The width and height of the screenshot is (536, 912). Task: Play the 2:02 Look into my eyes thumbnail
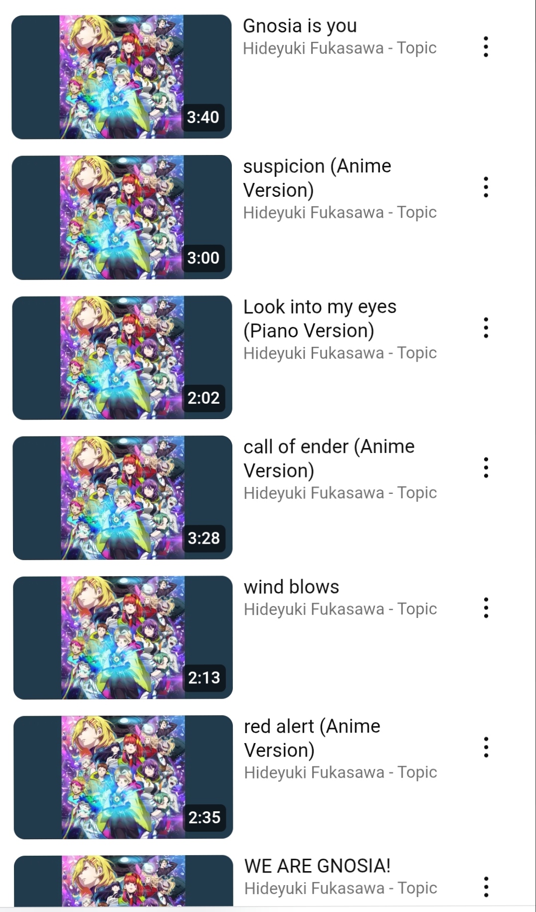pyautogui.click(x=122, y=357)
